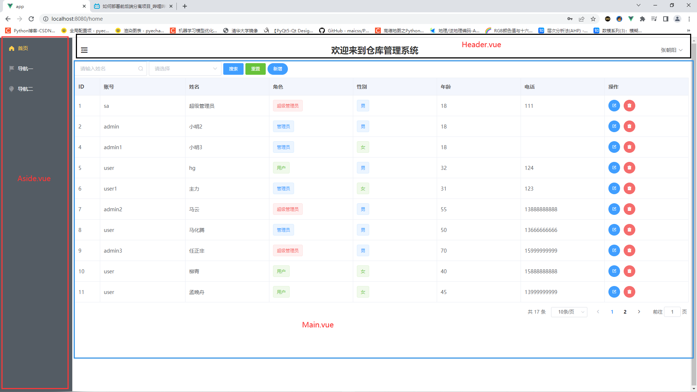Screen dimensions: 697x392
Task: Click the edit icon for row ID 1
Action: click(x=614, y=105)
